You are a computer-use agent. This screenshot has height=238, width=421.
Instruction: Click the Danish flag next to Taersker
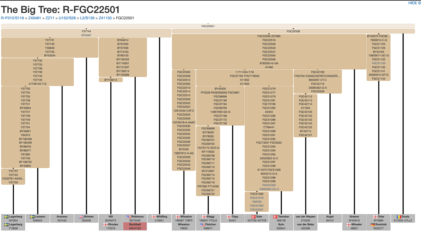click(275, 217)
